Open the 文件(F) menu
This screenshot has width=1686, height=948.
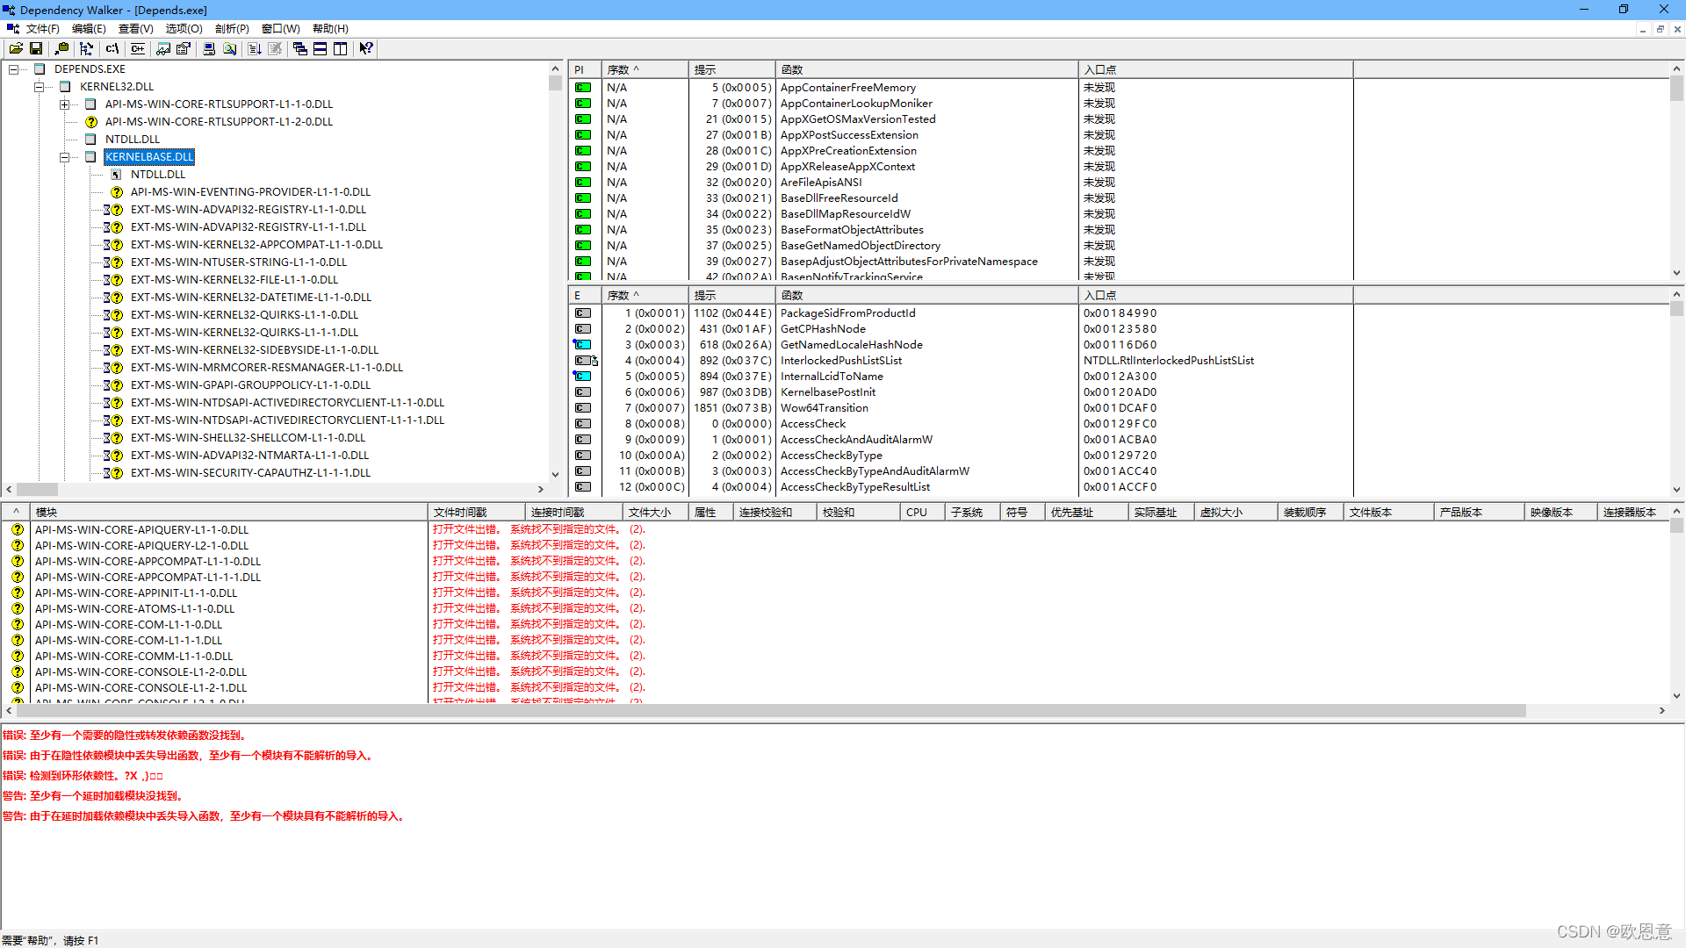(43, 29)
